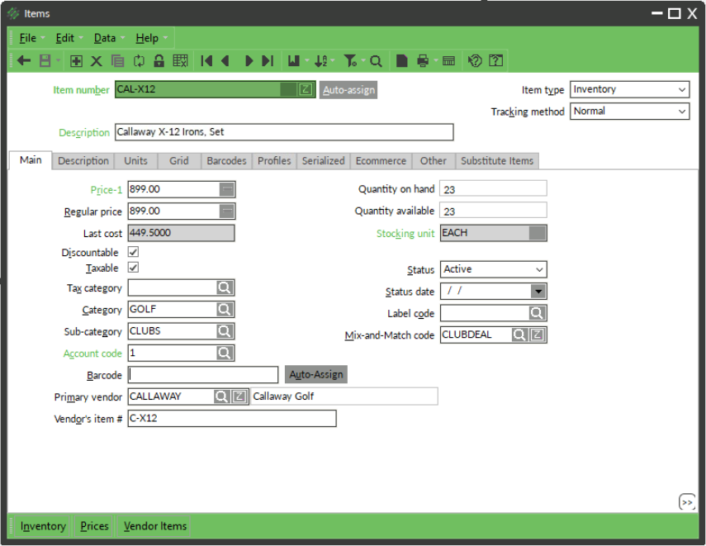Open Category lookup magnifier
The height and width of the screenshot is (546, 706).
point(225,310)
